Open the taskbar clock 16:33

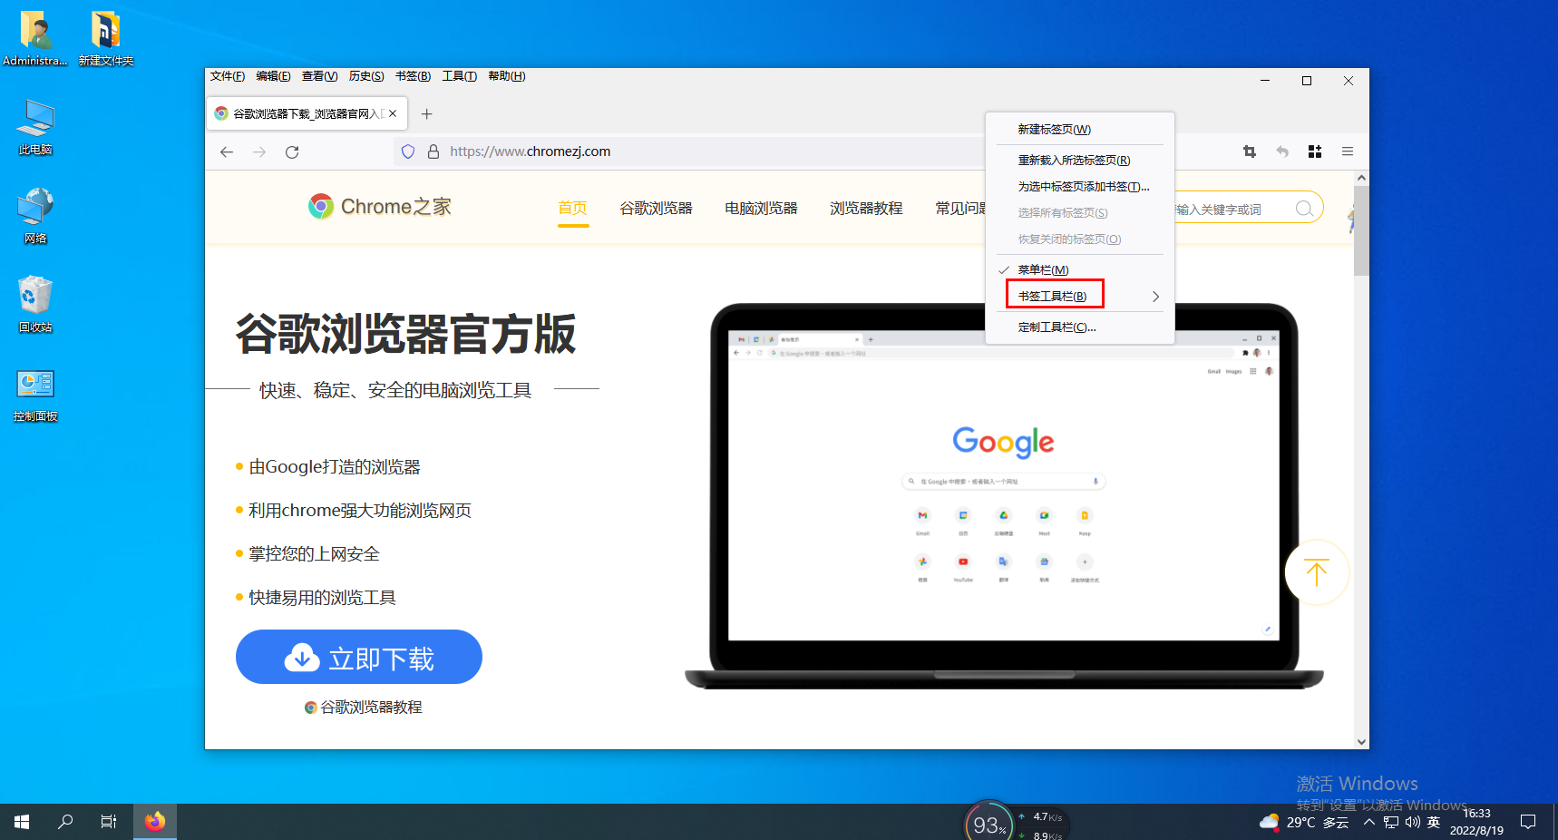coord(1476,822)
